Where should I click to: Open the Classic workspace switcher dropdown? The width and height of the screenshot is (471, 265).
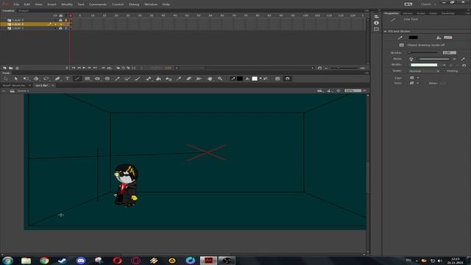tap(428, 4)
